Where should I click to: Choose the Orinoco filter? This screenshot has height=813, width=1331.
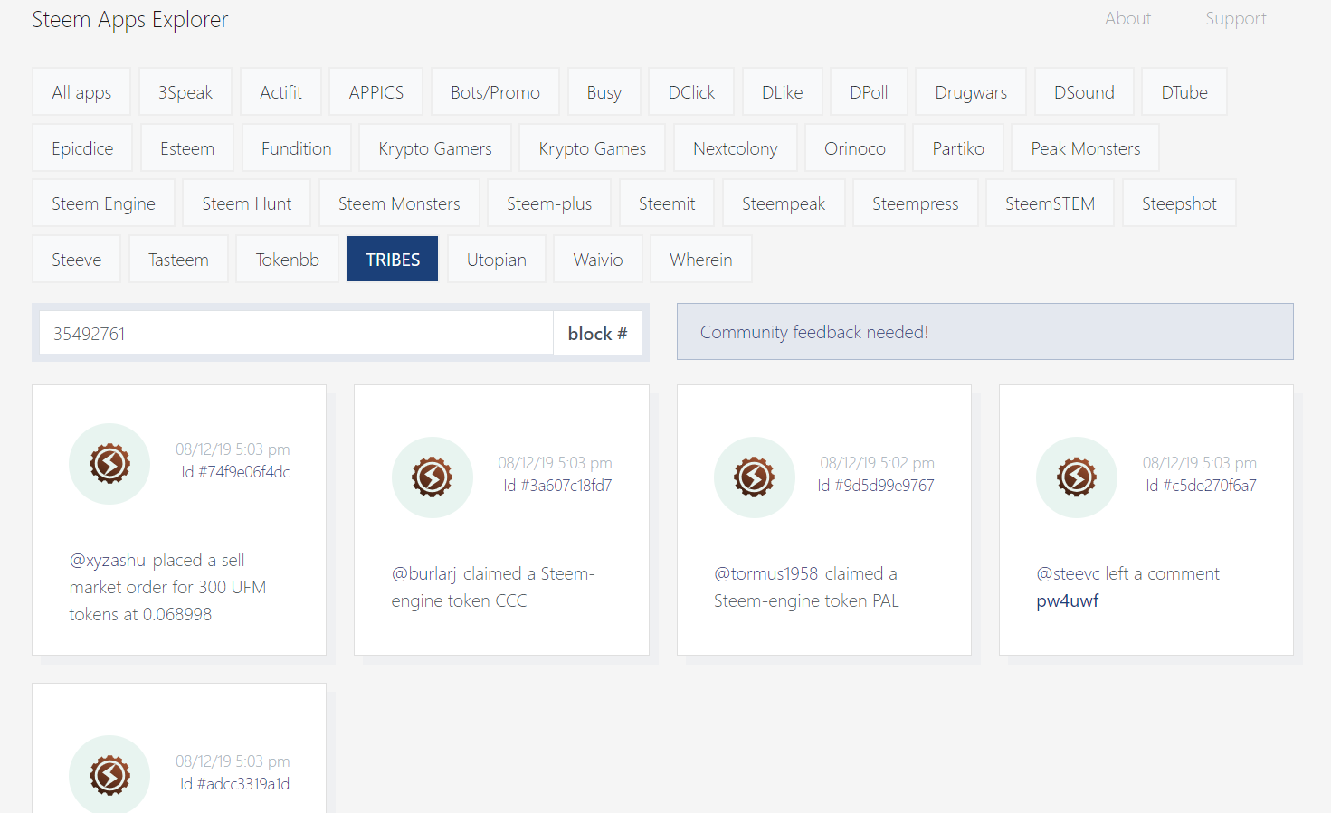855,148
